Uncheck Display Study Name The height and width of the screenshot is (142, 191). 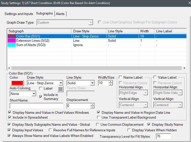click(149, 124)
